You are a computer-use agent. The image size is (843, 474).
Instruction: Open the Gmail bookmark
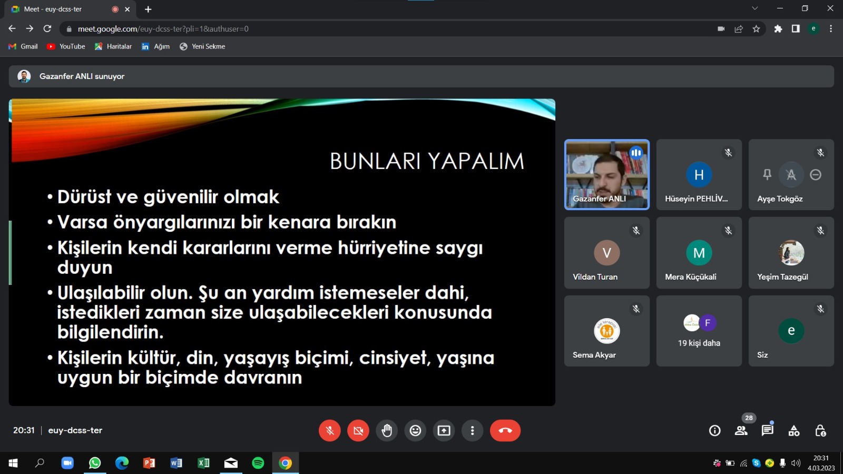[x=23, y=46]
